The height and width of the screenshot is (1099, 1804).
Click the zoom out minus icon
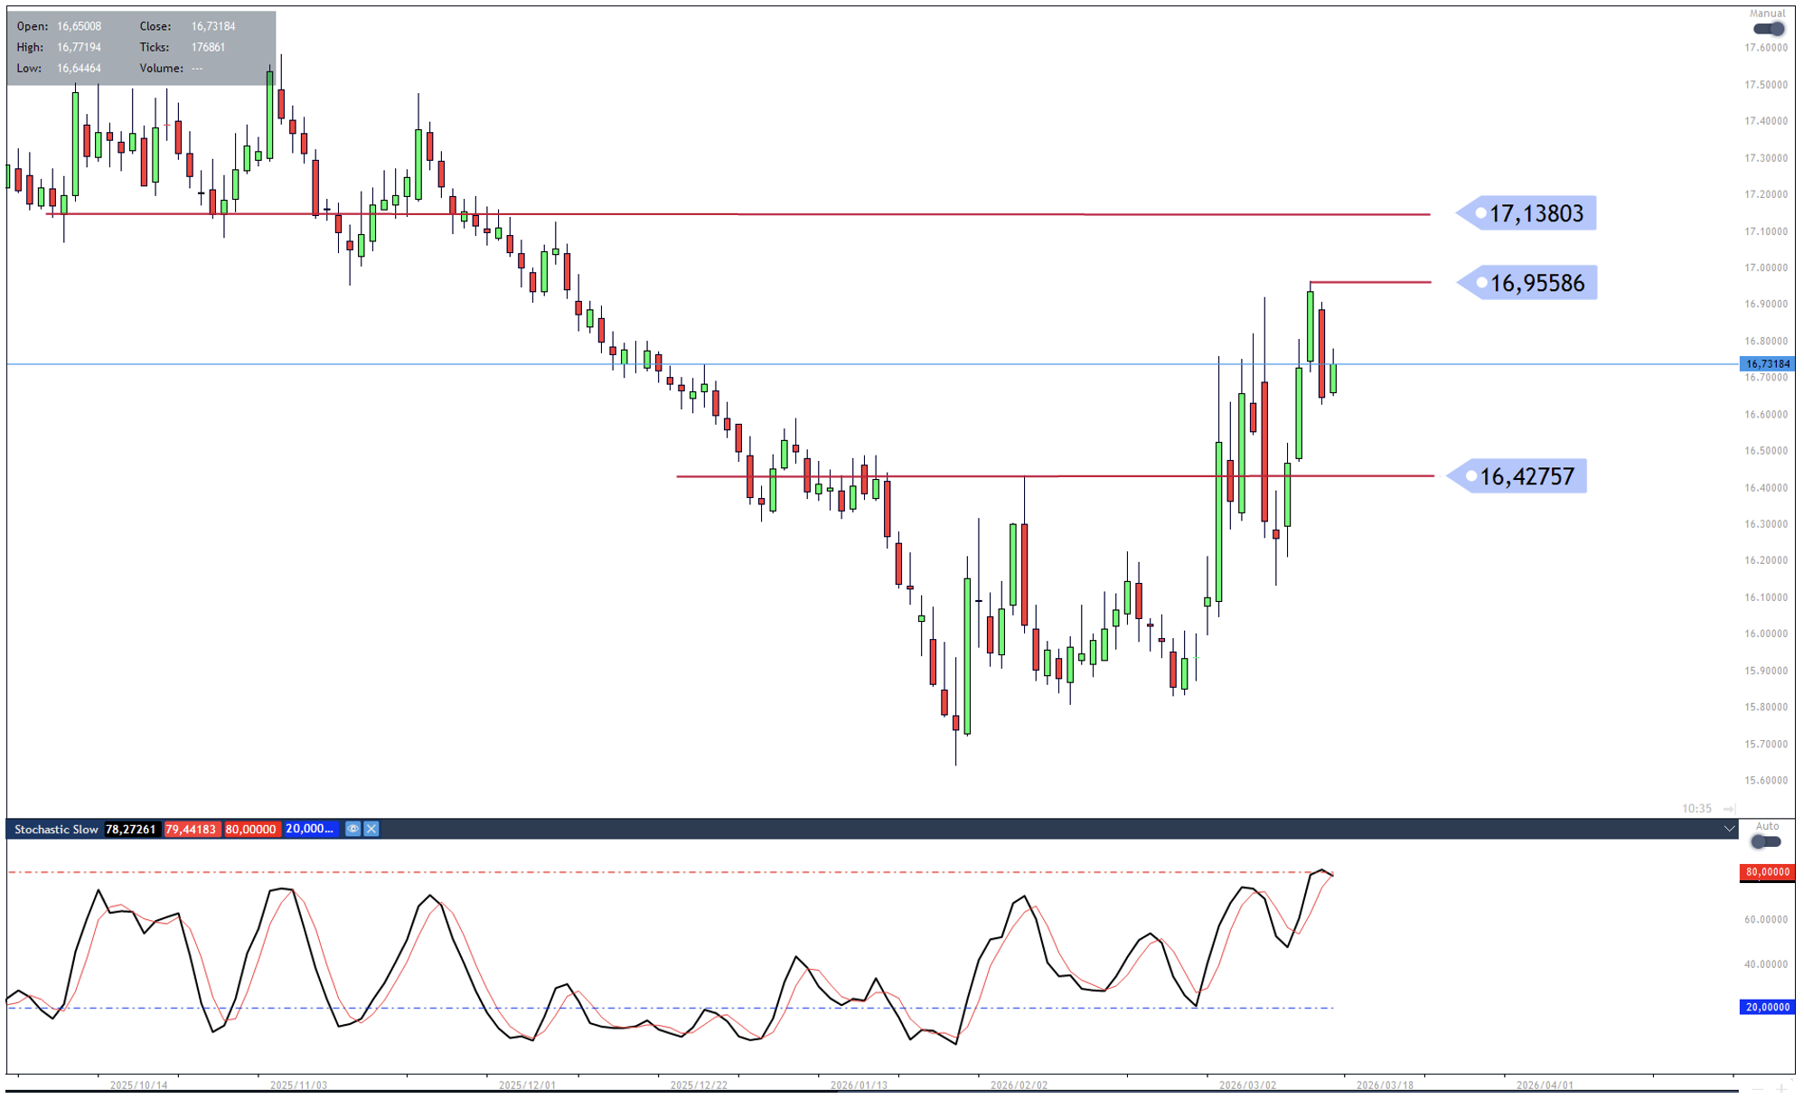pos(1758,1088)
